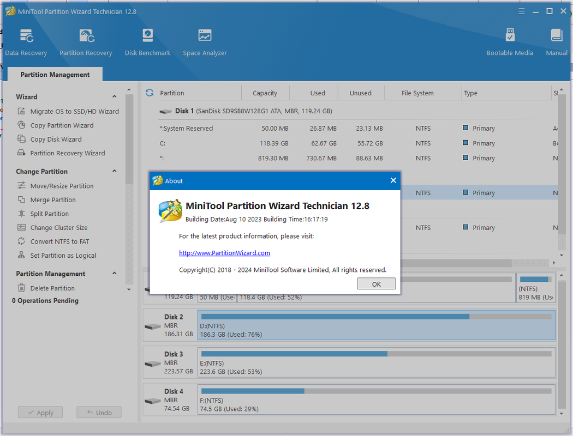Sort by the Partition column header
Image resolution: width=573 pixels, height=436 pixels.
tap(199, 93)
